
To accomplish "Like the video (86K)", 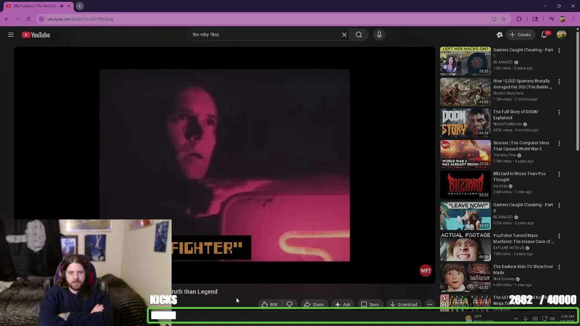I will coord(269,305).
